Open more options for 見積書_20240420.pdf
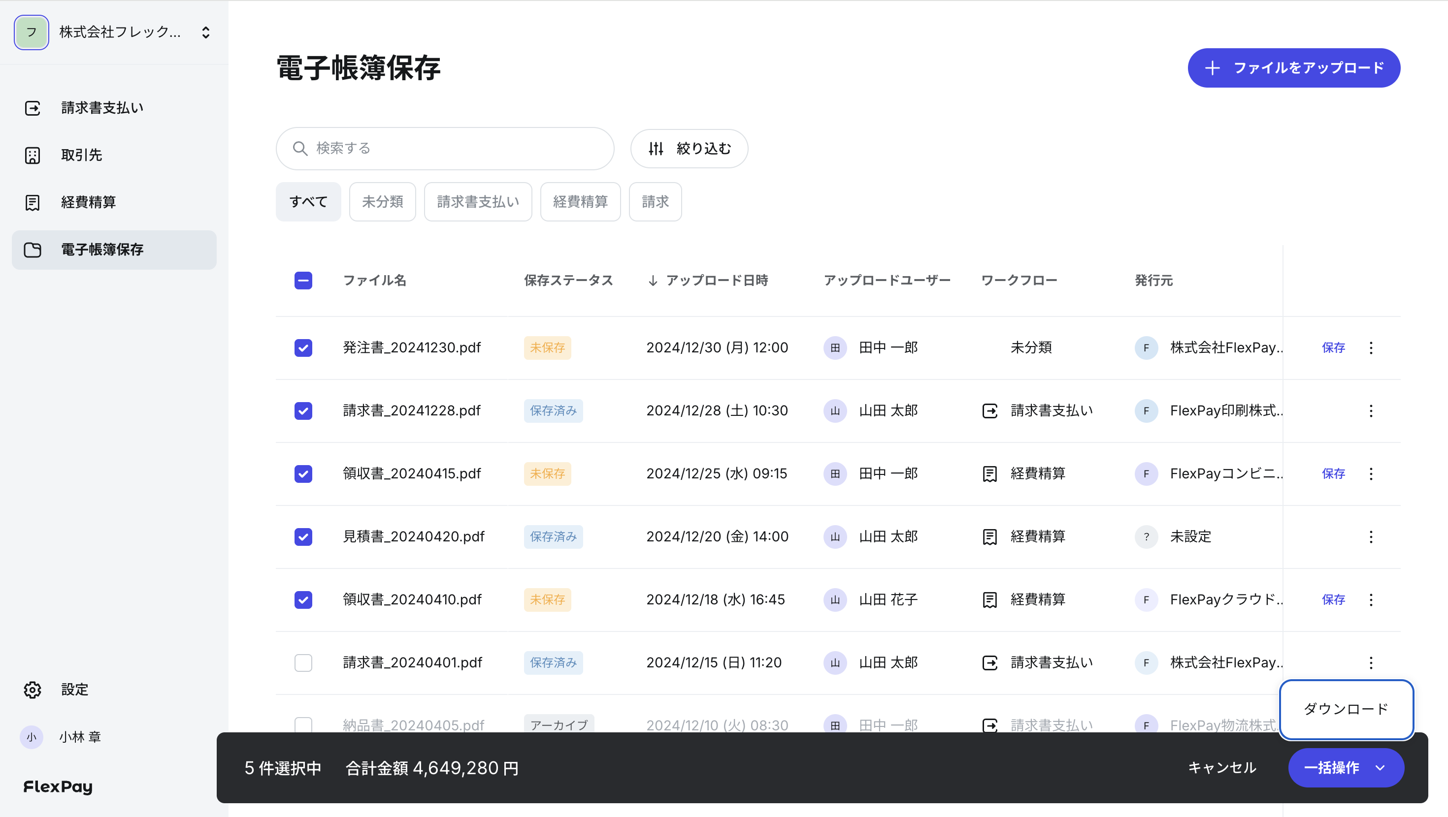Viewport: 1448px width, 817px height. click(1371, 536)
